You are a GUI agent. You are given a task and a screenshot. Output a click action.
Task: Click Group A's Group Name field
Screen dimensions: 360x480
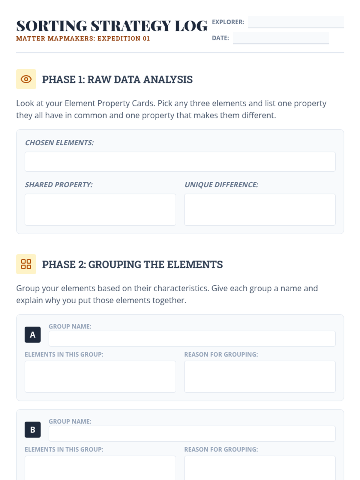click(x=192, y=339)
